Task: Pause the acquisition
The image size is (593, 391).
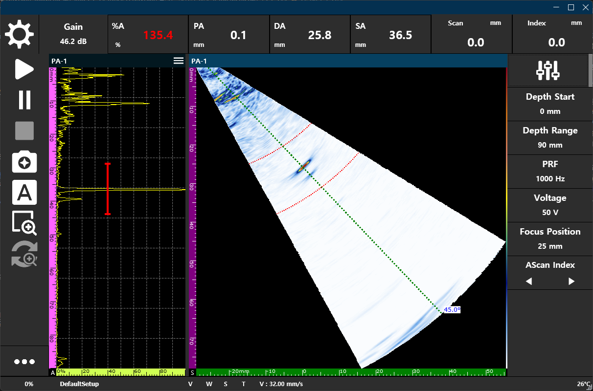Action: click(24, 100)
